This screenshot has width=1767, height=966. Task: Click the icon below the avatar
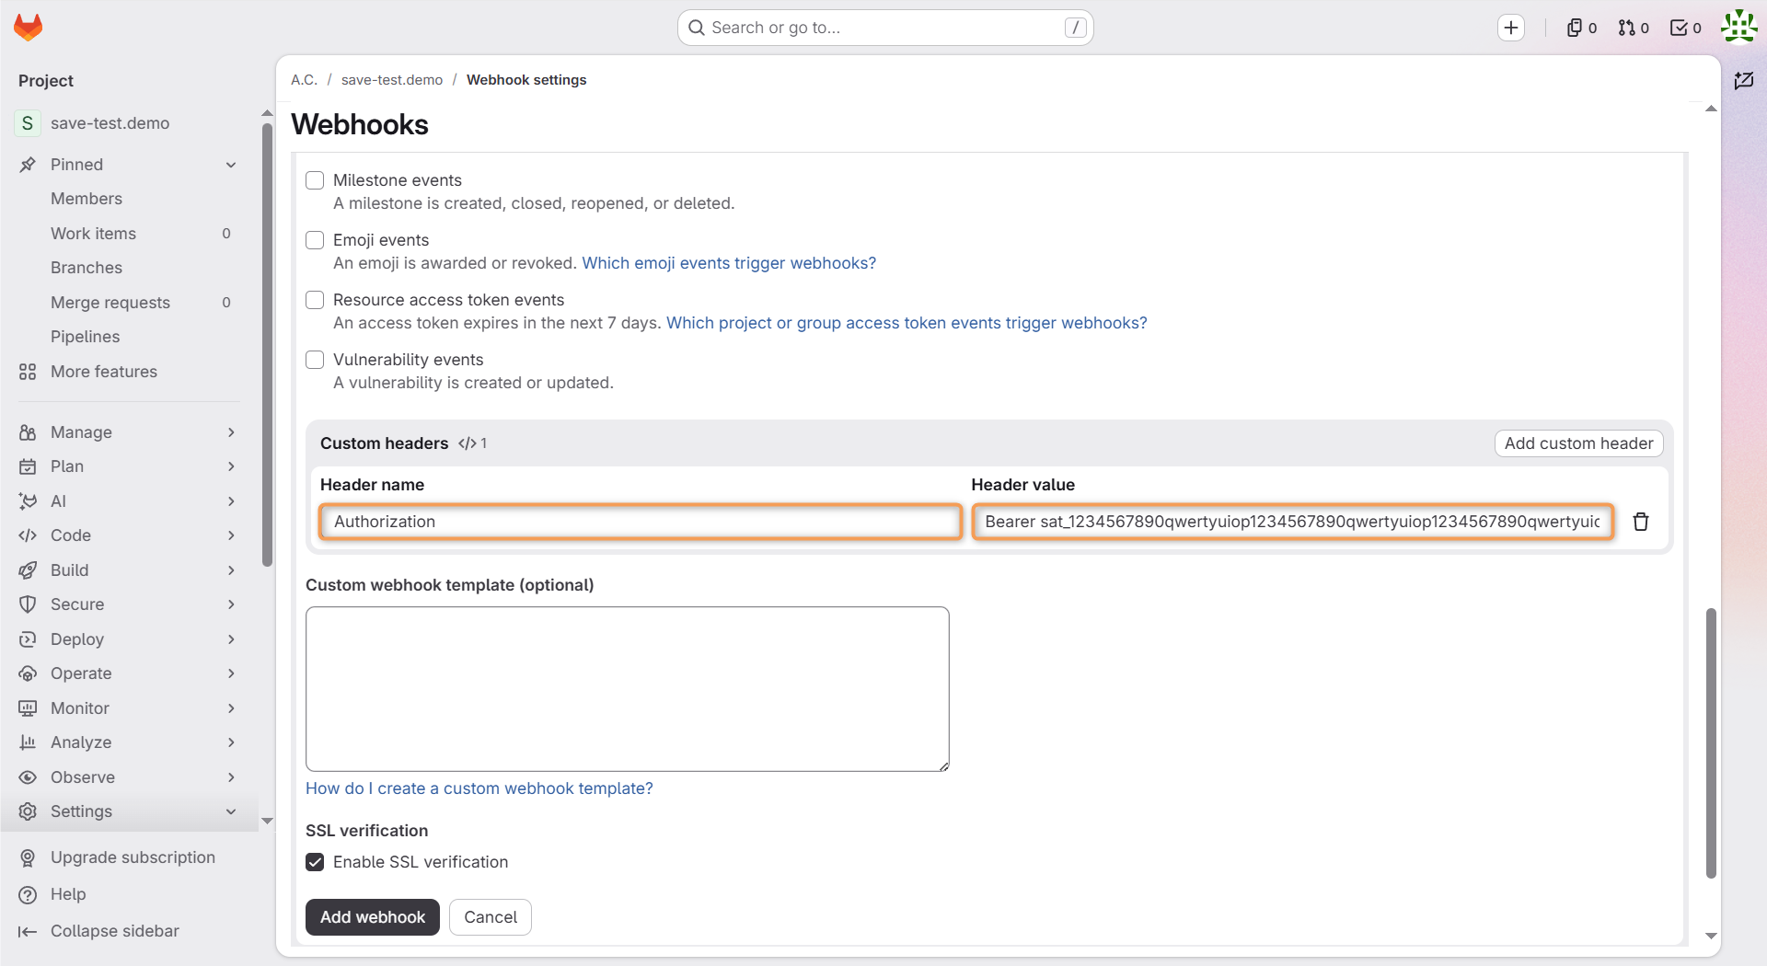pos(1743,81)
